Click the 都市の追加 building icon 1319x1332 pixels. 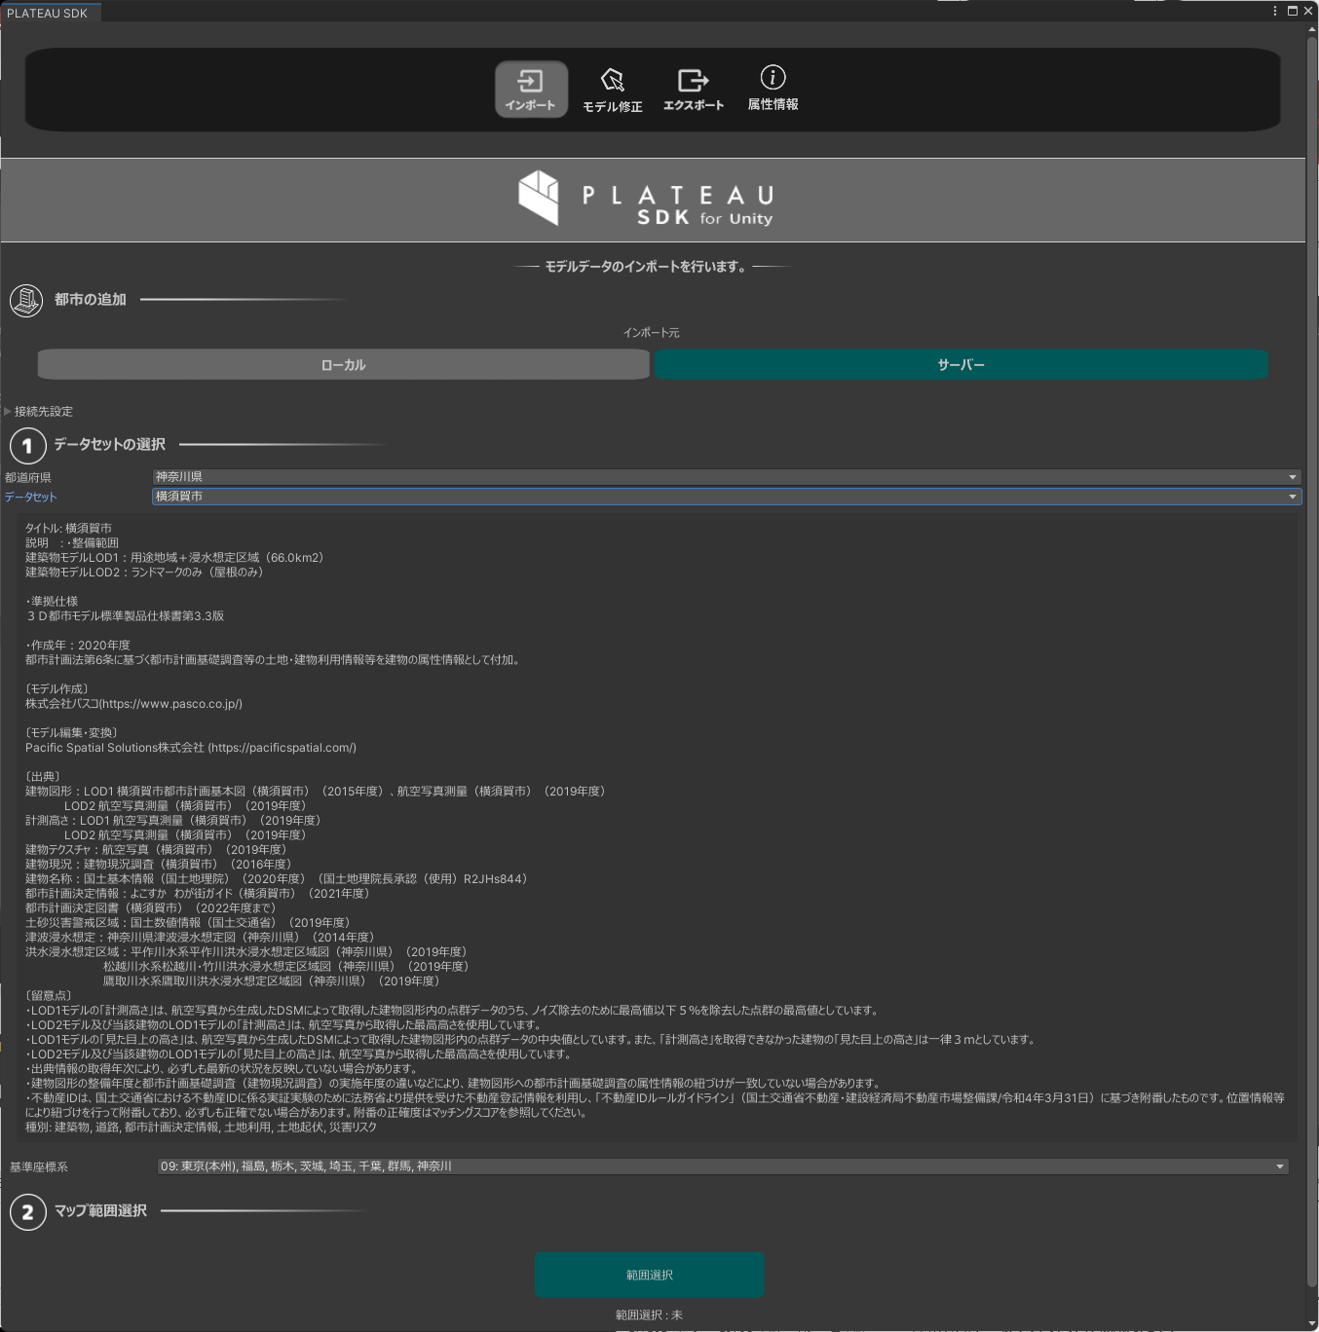pos(26,300)
